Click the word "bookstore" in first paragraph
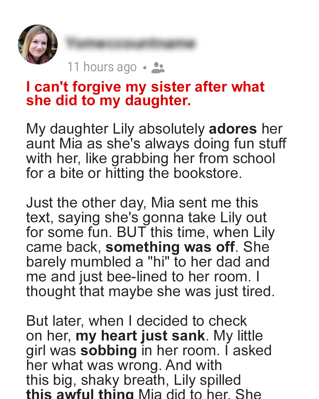 (206, 173)
